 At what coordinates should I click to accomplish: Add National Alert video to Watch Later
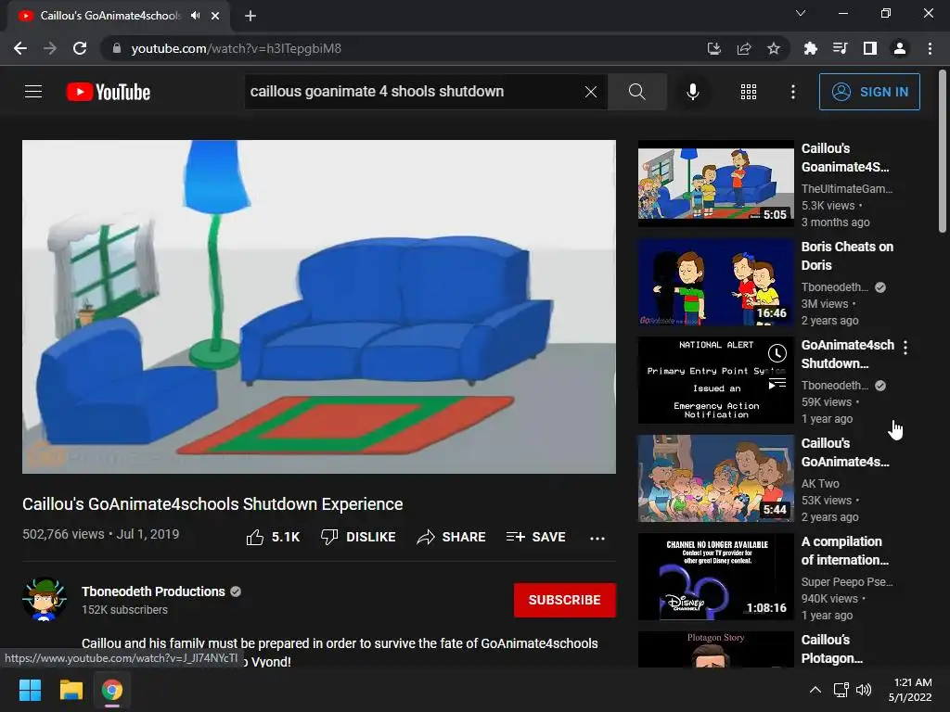point(777,353)
